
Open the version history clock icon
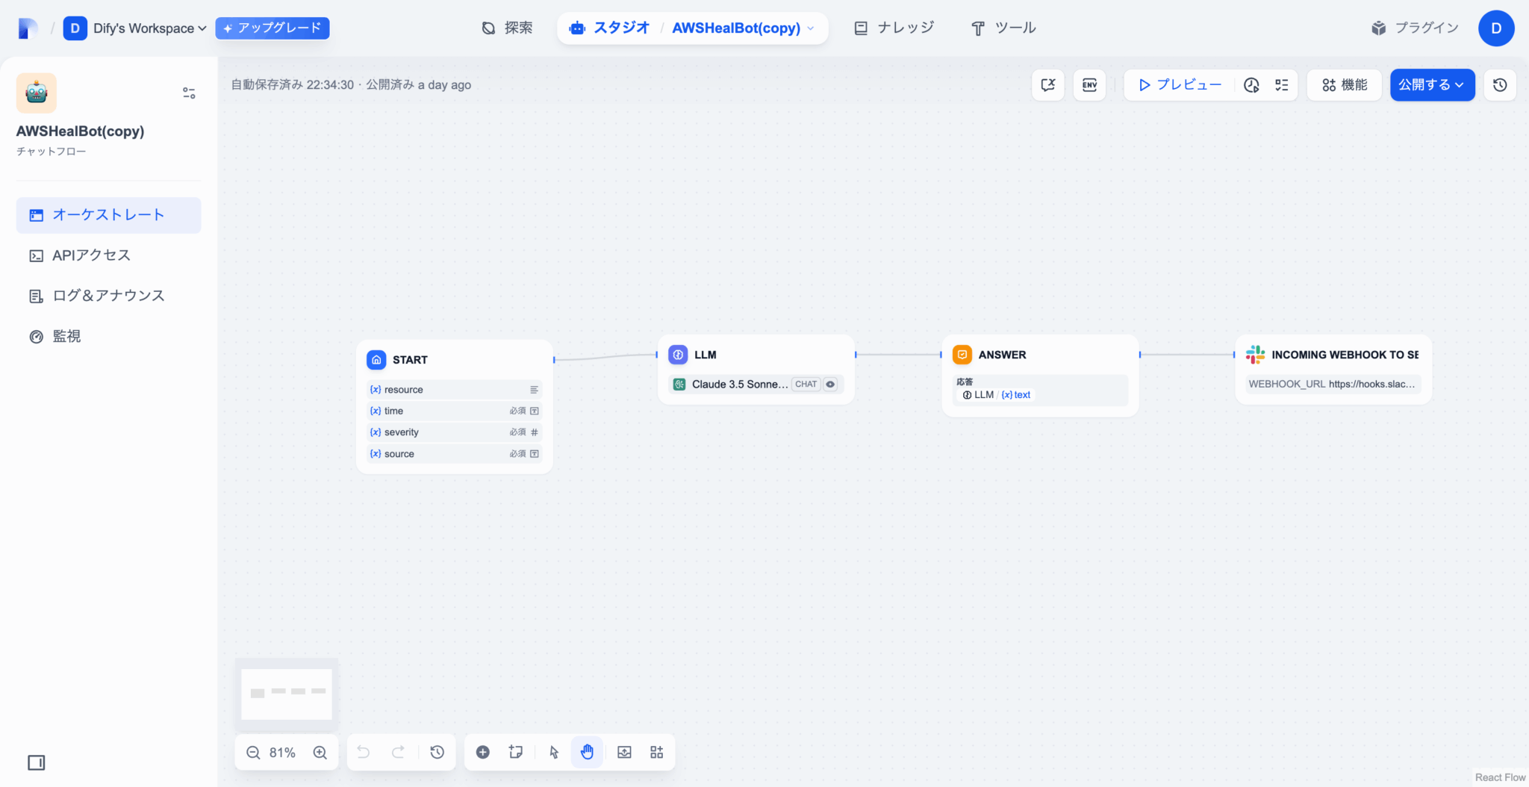[x=1499, y=85]
